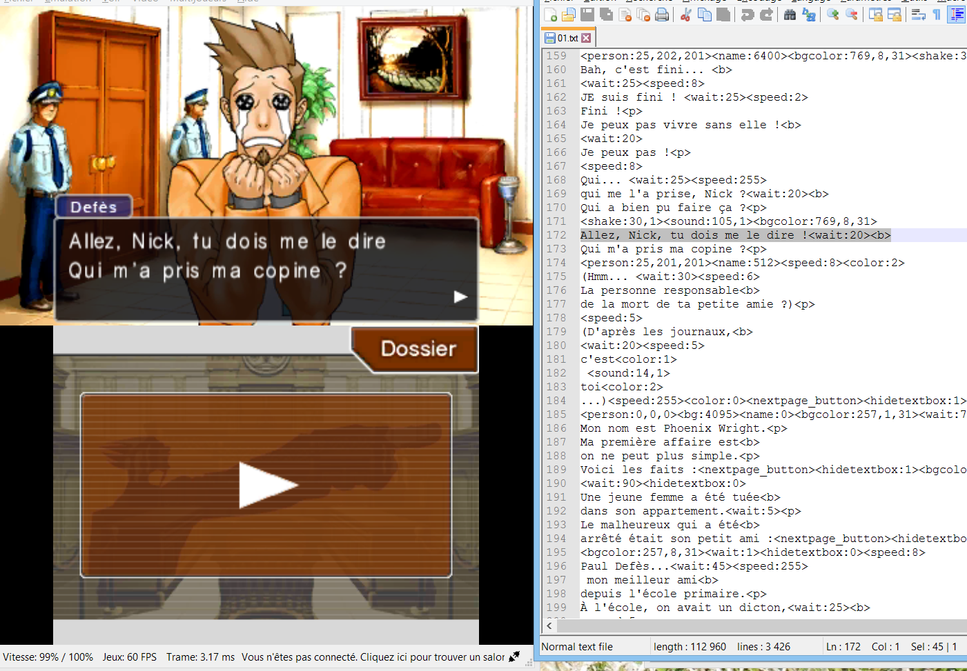Click the Open file folder icon
The width and height of the screenshot is (967, 671).
click(x=569, y=14)
